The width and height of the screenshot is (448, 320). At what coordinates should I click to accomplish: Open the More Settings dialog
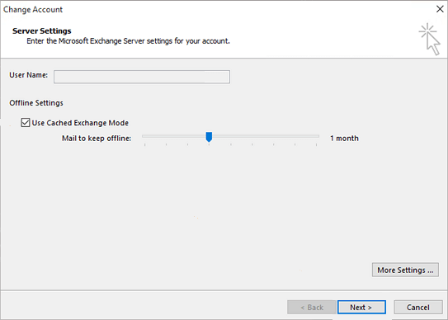tap(405, 270)
